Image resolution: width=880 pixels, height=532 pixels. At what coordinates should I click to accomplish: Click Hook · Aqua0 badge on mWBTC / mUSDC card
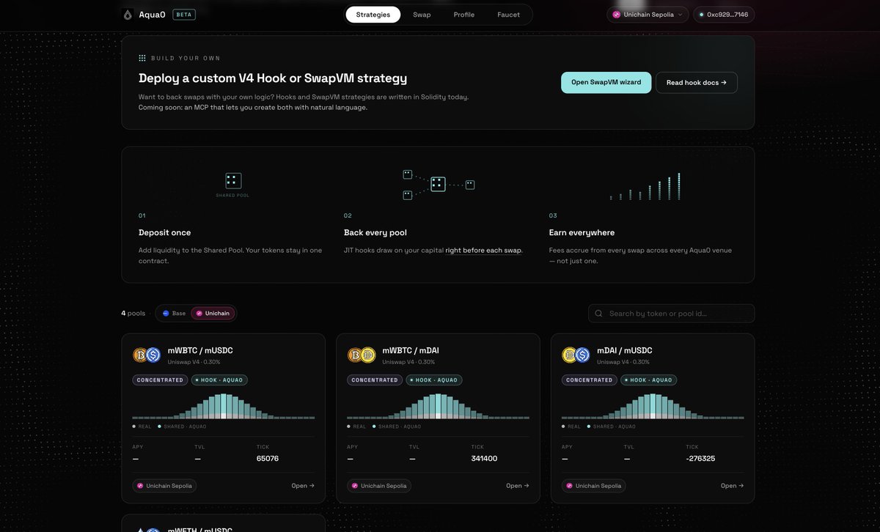(219, 380)
